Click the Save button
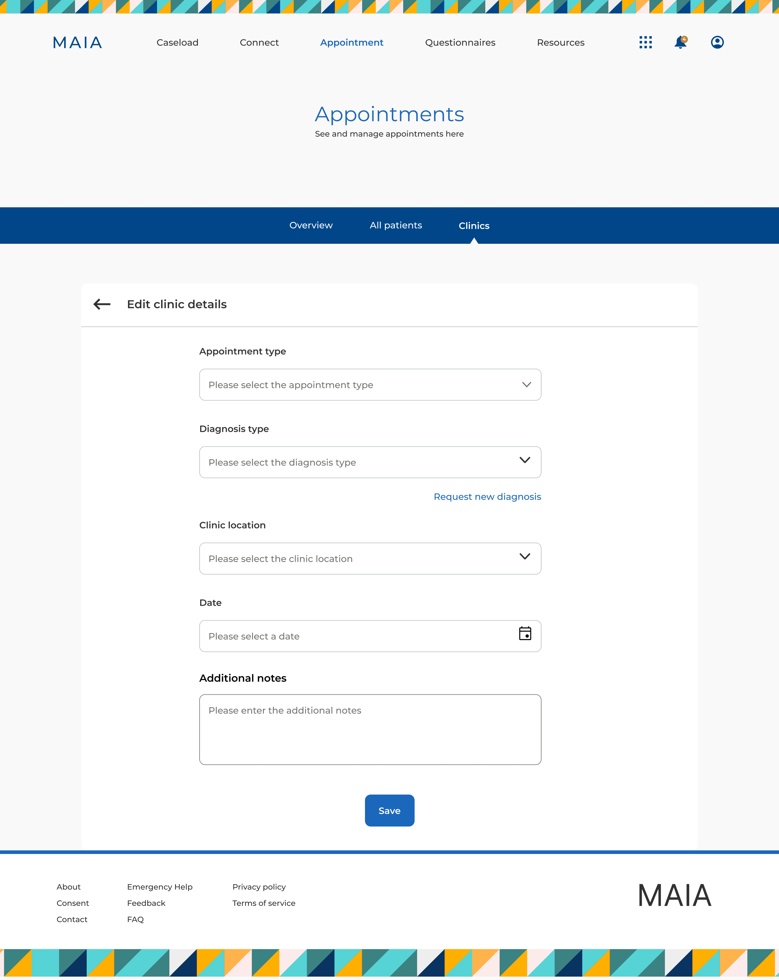779x980 pixels. (x=389, y=810)
